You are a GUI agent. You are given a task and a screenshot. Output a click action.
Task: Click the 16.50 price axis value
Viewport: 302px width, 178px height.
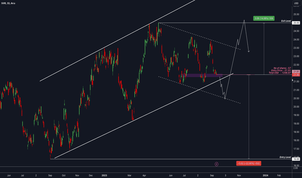tap(296, 165)
